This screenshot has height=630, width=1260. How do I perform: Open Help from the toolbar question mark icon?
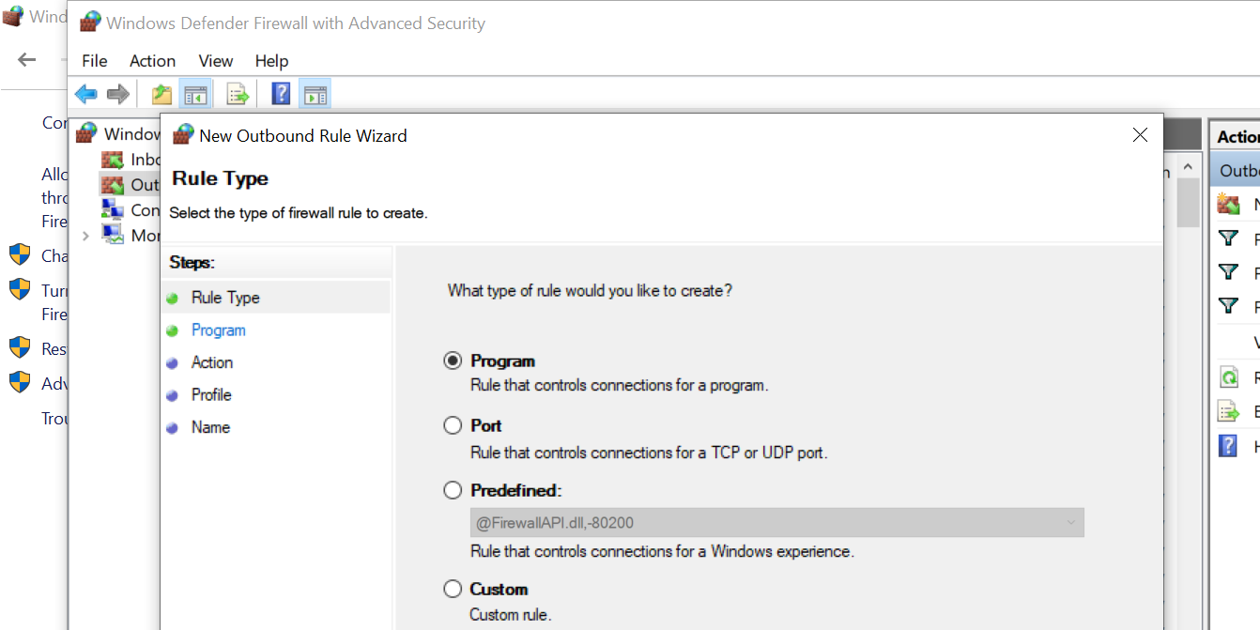click(281, 94)
